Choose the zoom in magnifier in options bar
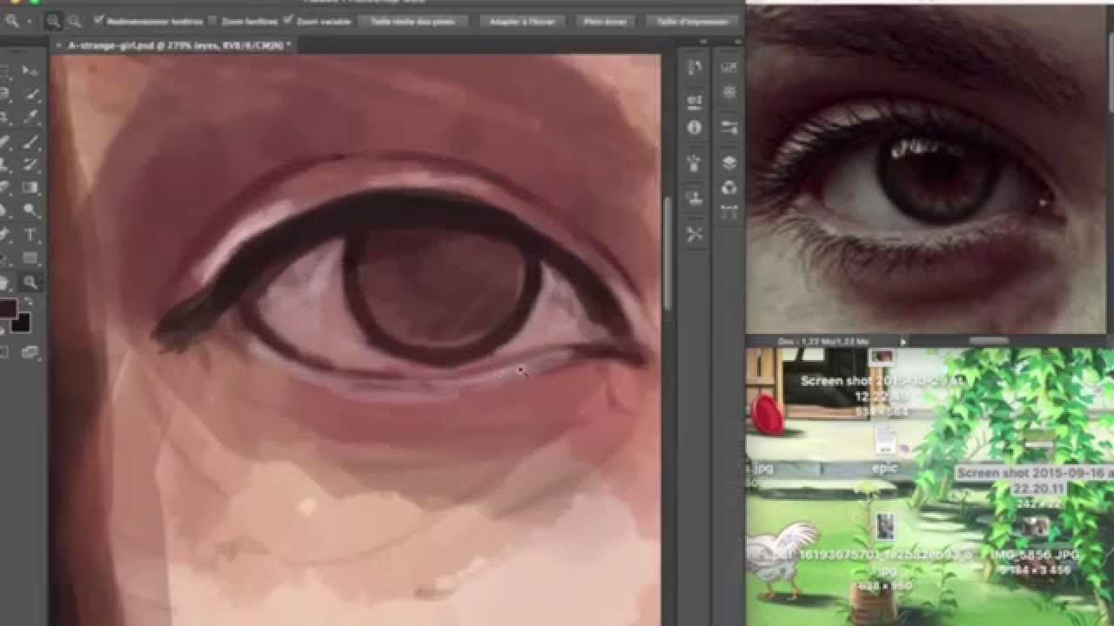 click(x=54, y=20)
